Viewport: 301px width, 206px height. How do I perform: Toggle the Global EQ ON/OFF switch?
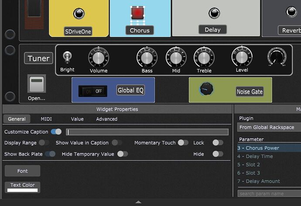93,91
